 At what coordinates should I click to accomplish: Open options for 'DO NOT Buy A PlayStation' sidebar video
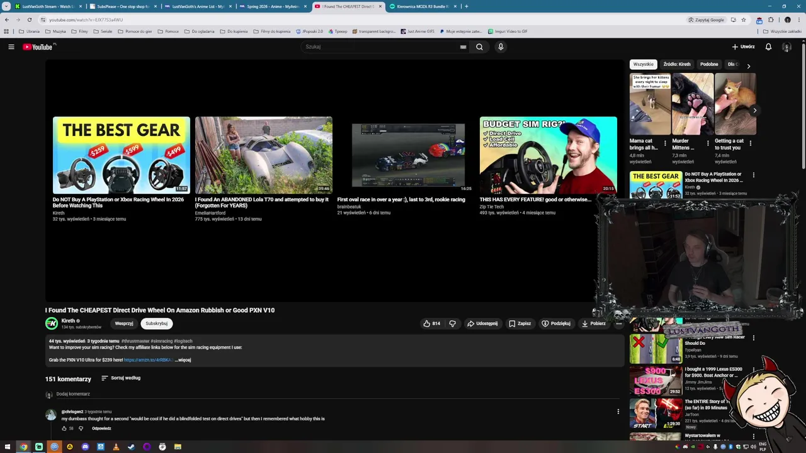coord(753,175)
